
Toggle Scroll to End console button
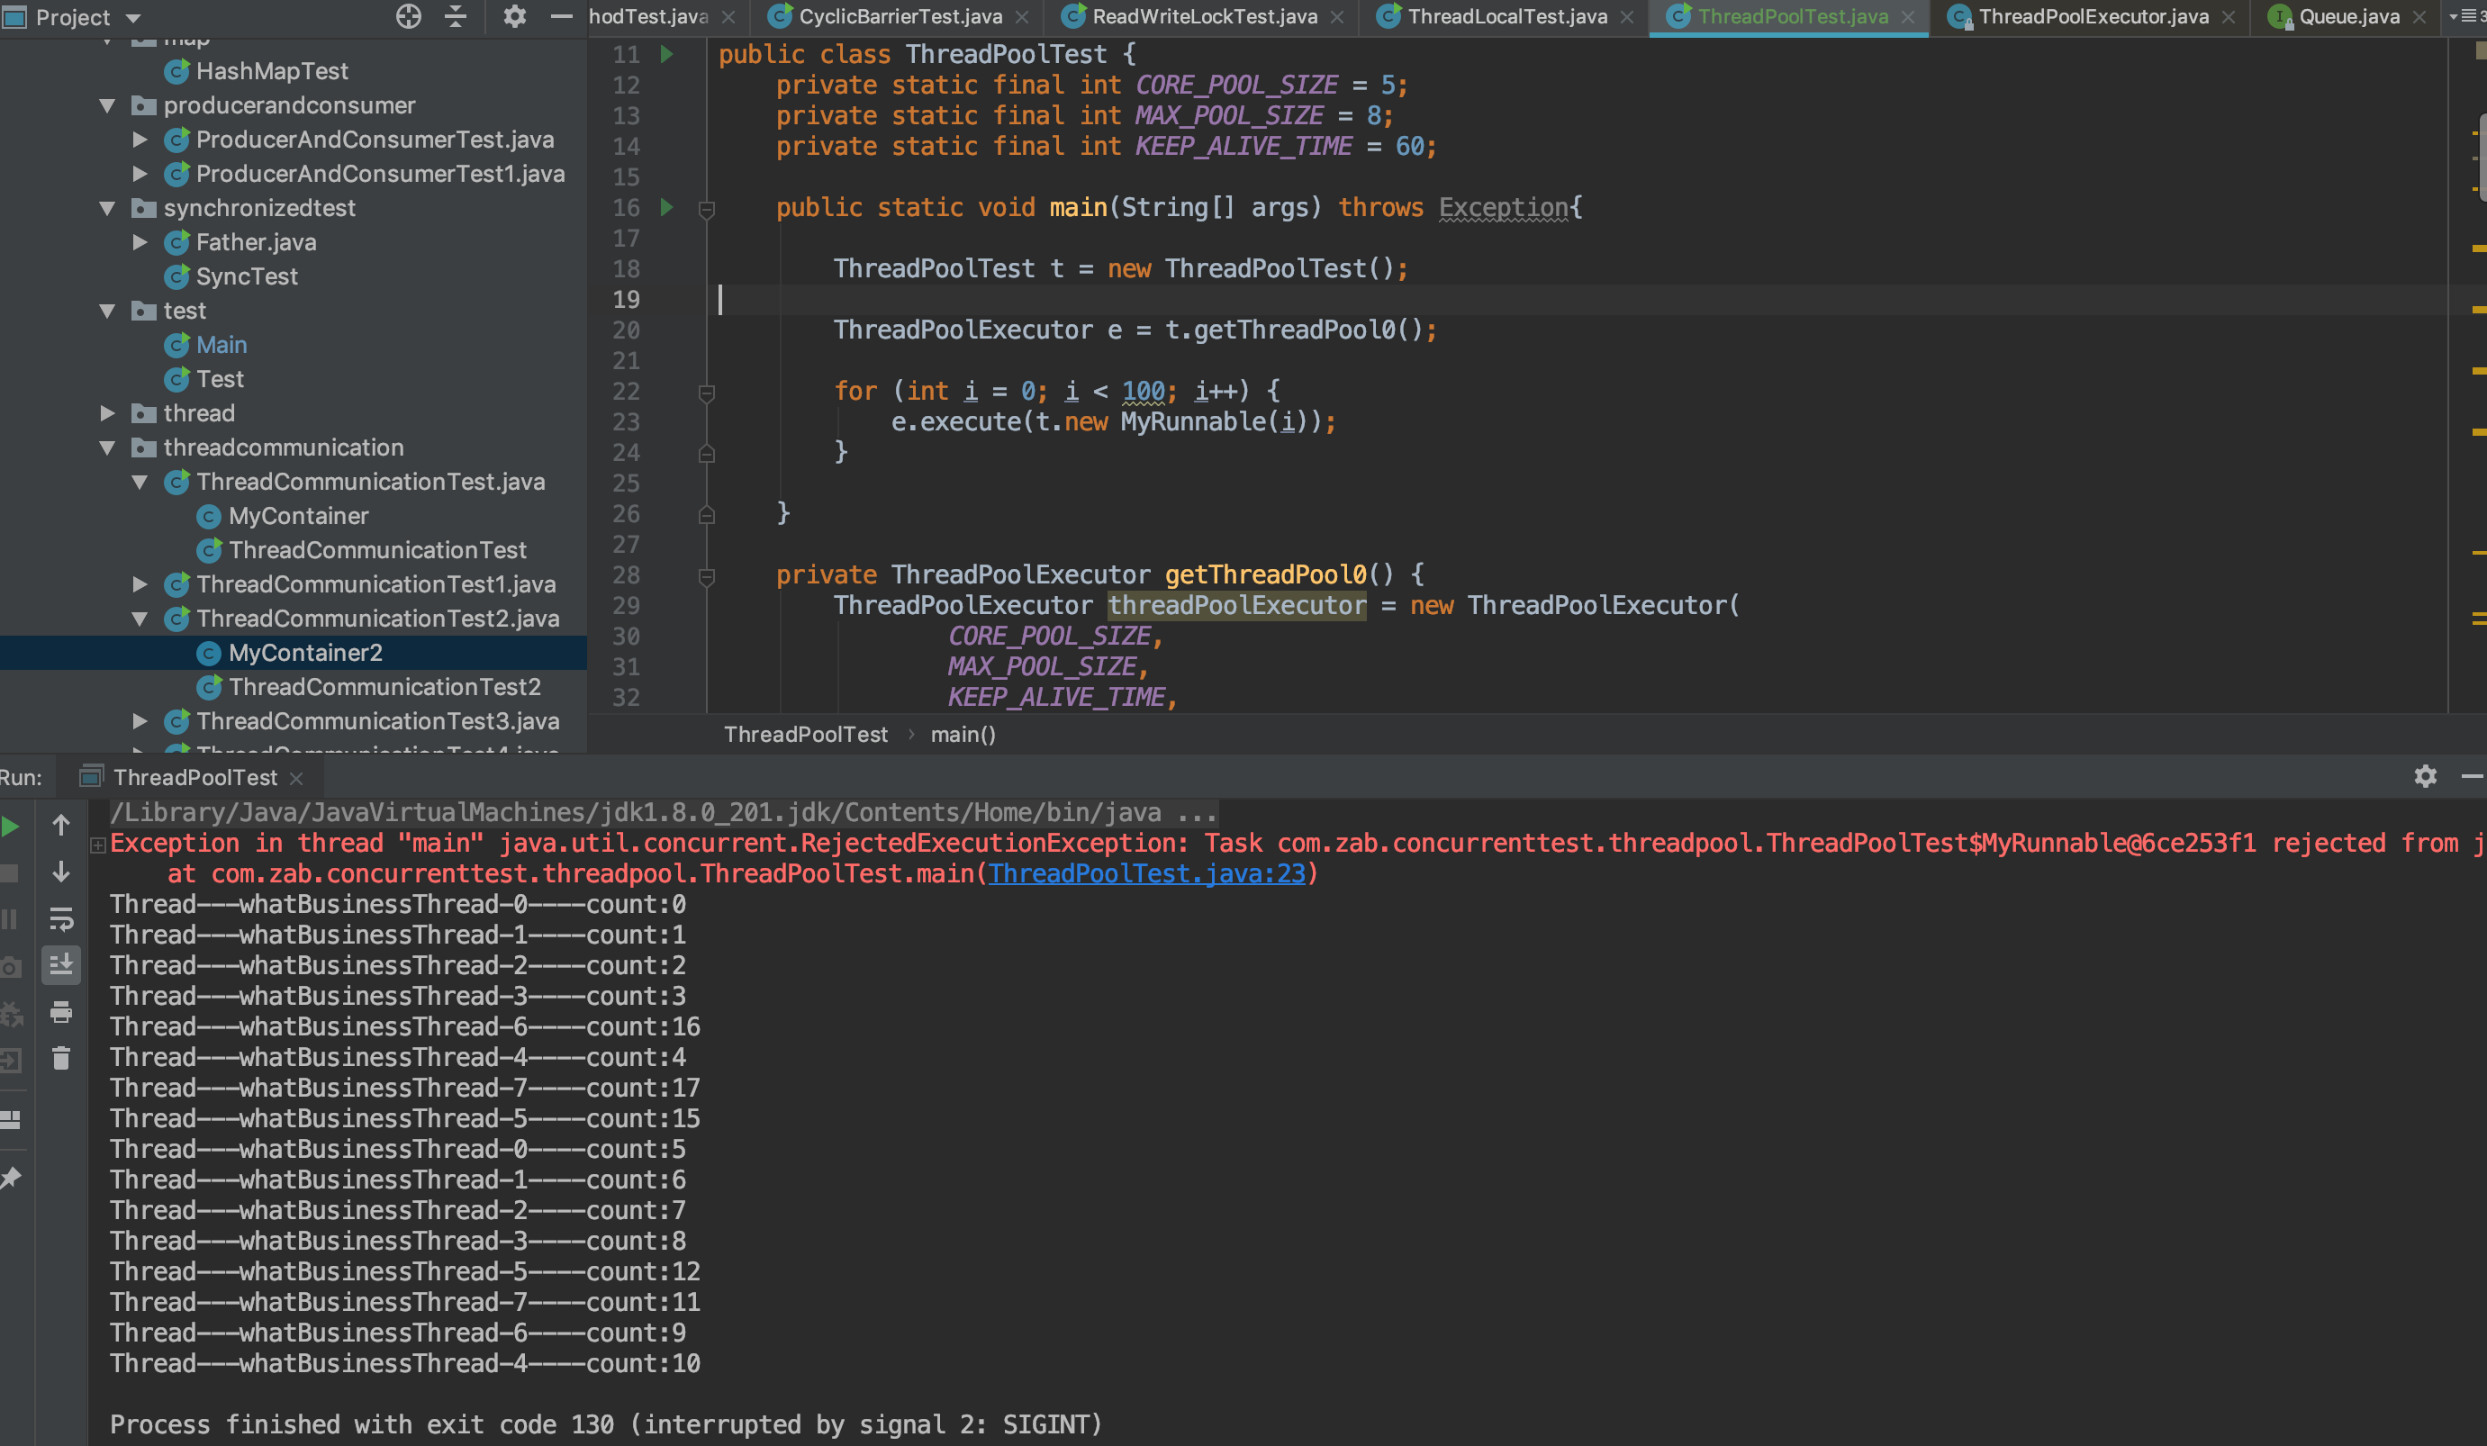pyautogui.click(x=61, y=964)
